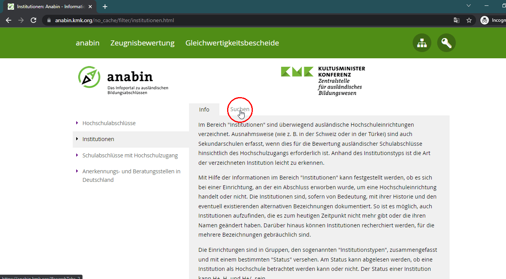The height and width of the screenshot is (279, 506).
Task: Select Institutionen in the left menu
Action: pyautogui.click(x=98, y=138)
